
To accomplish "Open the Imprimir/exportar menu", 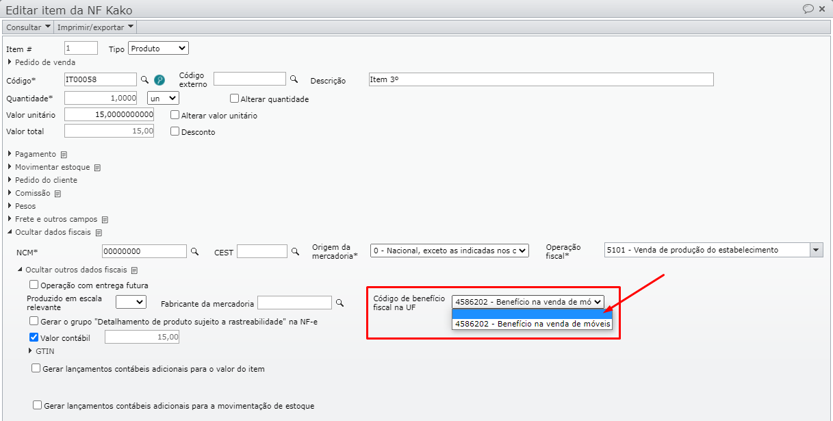I will tap(95, 27).
